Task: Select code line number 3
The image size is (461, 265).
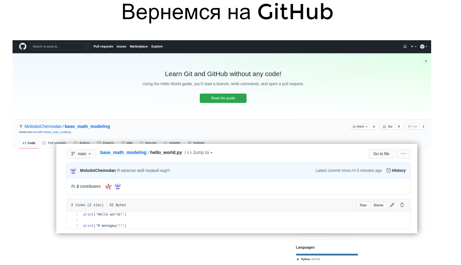Action: coord(76,226)
